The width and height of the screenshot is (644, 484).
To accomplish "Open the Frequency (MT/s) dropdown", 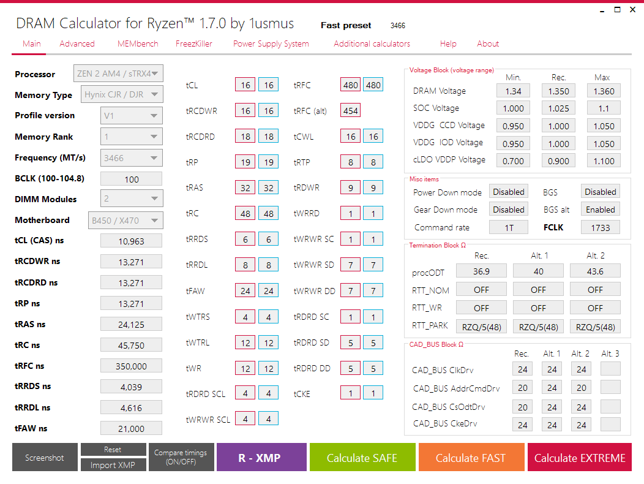I will tap(131, 157).
